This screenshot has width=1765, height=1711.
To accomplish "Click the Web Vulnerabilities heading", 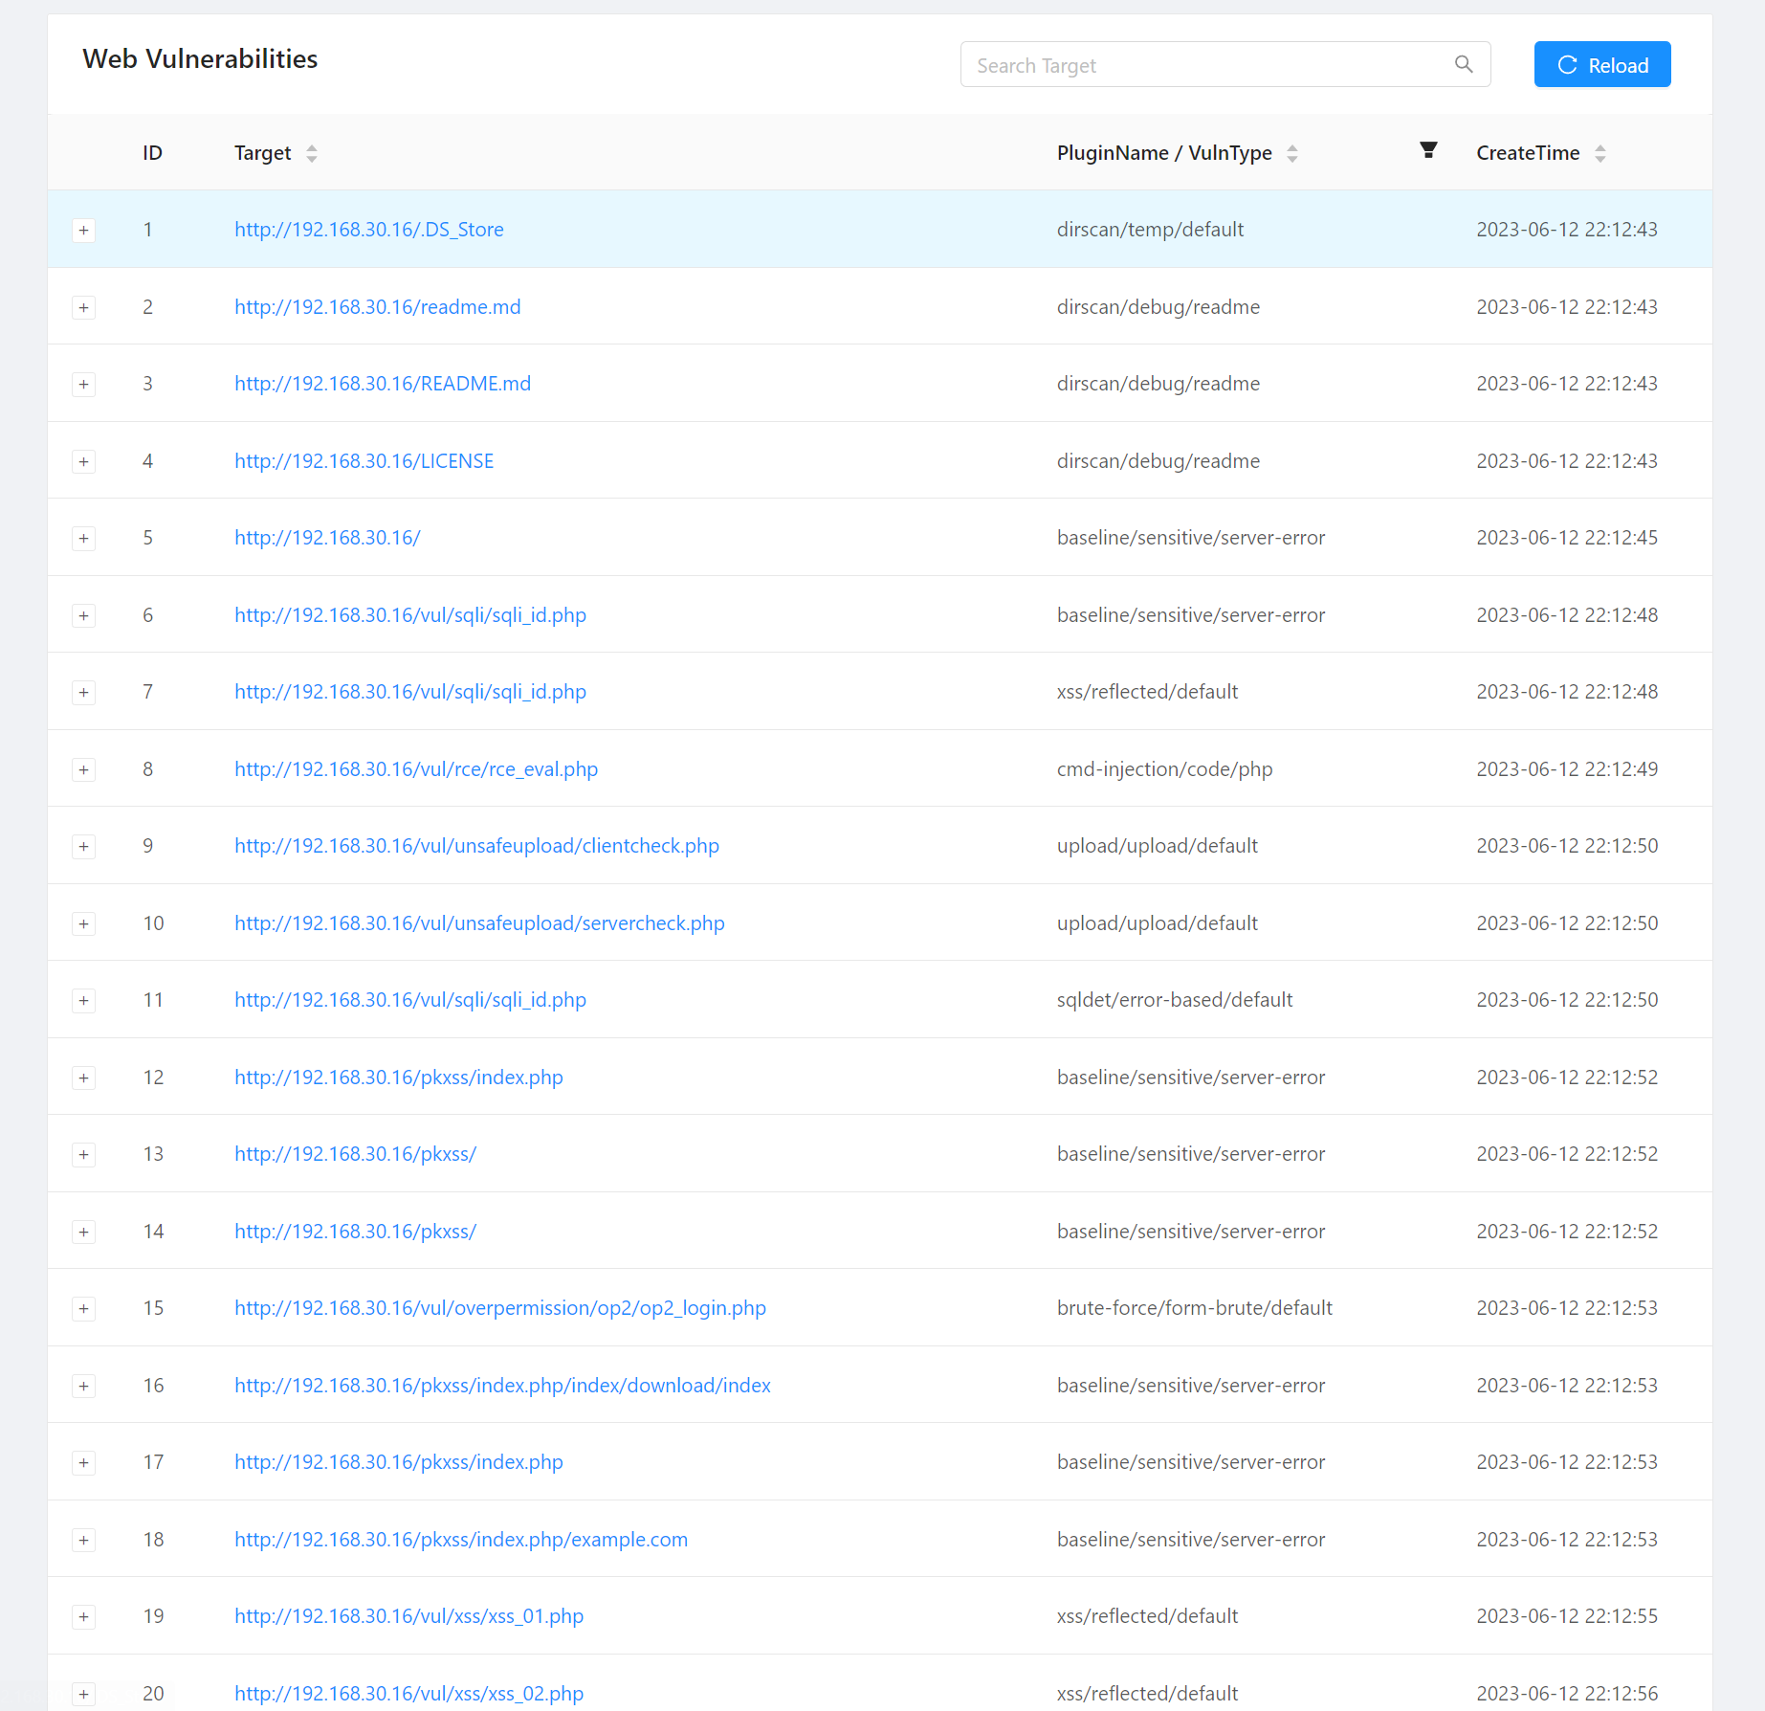I will pos(200,58).
